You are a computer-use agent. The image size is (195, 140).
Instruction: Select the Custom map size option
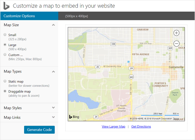pos(5,54)
